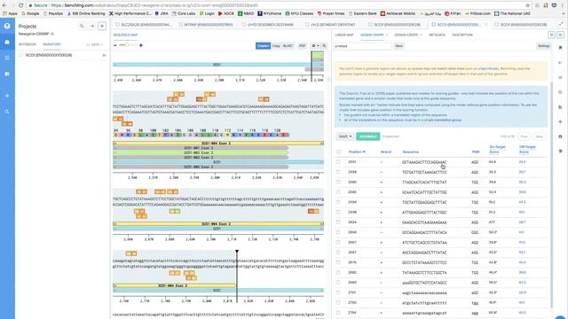Image resolution: width=568 pixels, height=319 pixels.
Task: Zoom in sequence map with plus icon
Action: (141, 45)
